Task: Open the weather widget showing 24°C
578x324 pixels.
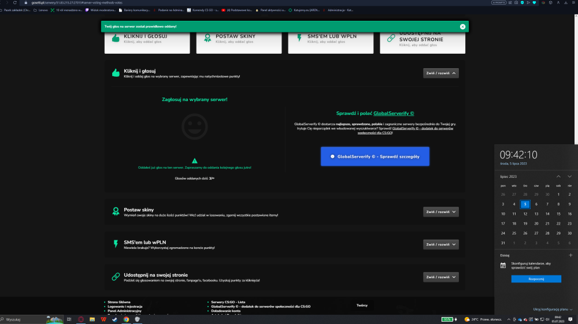Action: pos(483,319)
